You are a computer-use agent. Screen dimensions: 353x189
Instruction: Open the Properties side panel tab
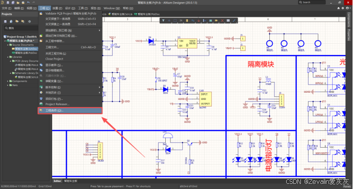349,35
